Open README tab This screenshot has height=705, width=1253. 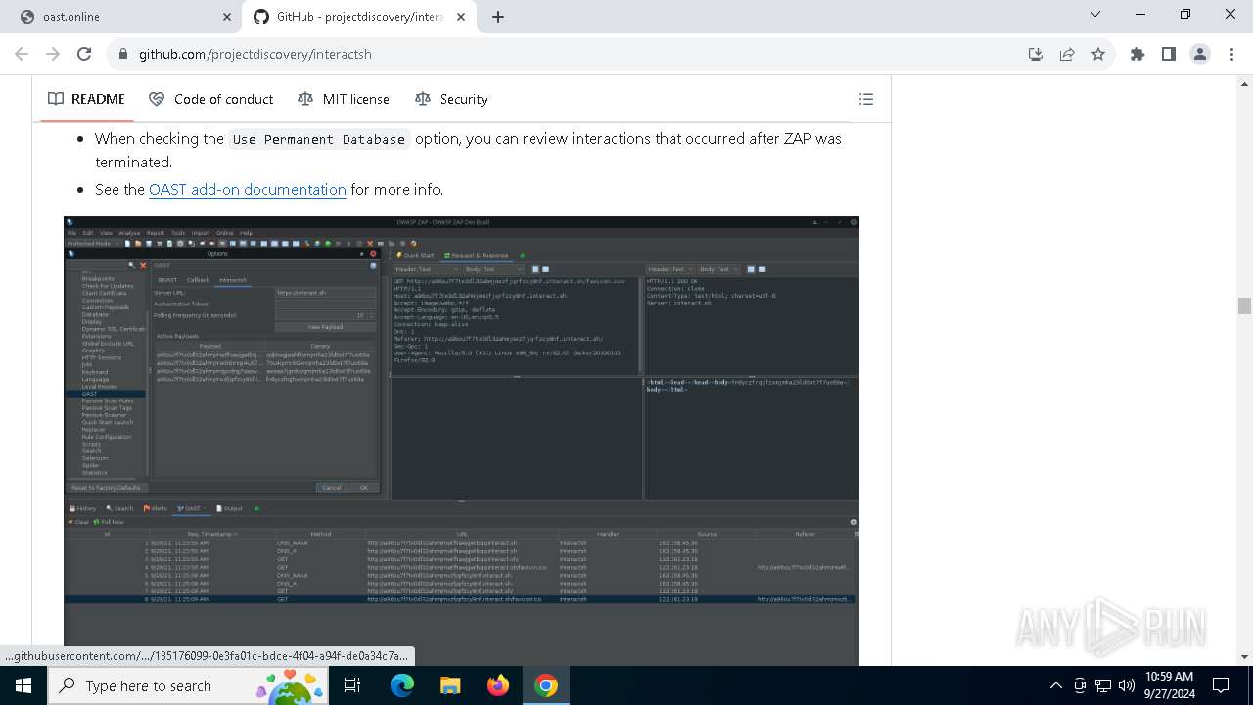[86, 99]
